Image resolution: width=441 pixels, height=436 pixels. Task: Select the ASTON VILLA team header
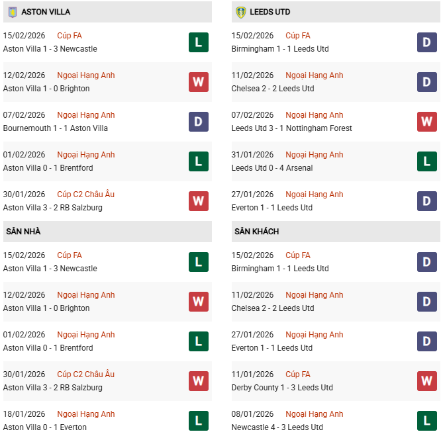pos(46,12)
